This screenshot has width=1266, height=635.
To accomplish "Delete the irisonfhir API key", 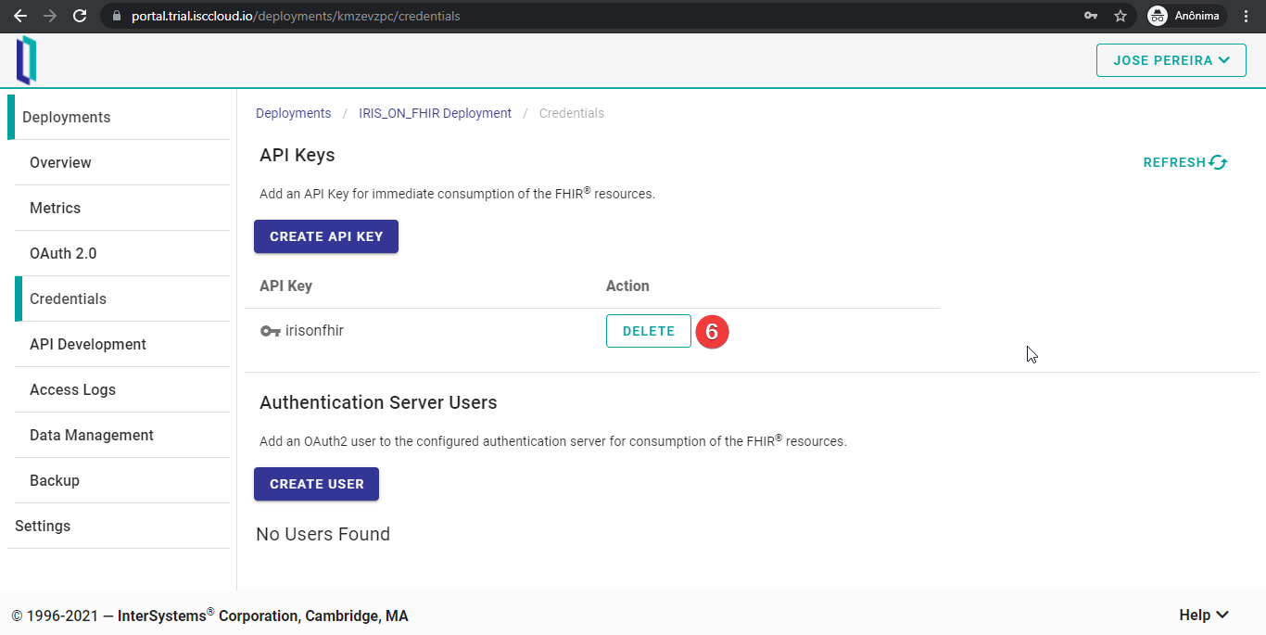I will point(649,331).
